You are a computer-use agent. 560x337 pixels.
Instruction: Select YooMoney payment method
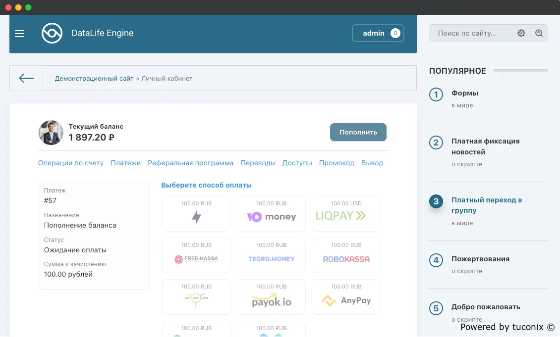[272, 214]
